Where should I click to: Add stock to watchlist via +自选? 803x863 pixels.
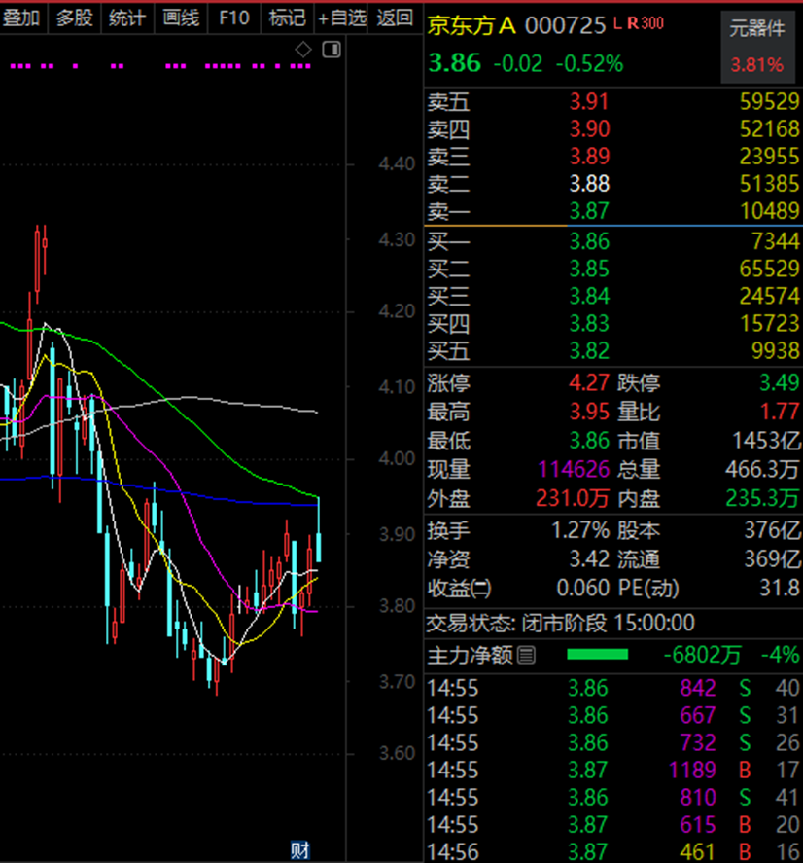coord(341,18)
